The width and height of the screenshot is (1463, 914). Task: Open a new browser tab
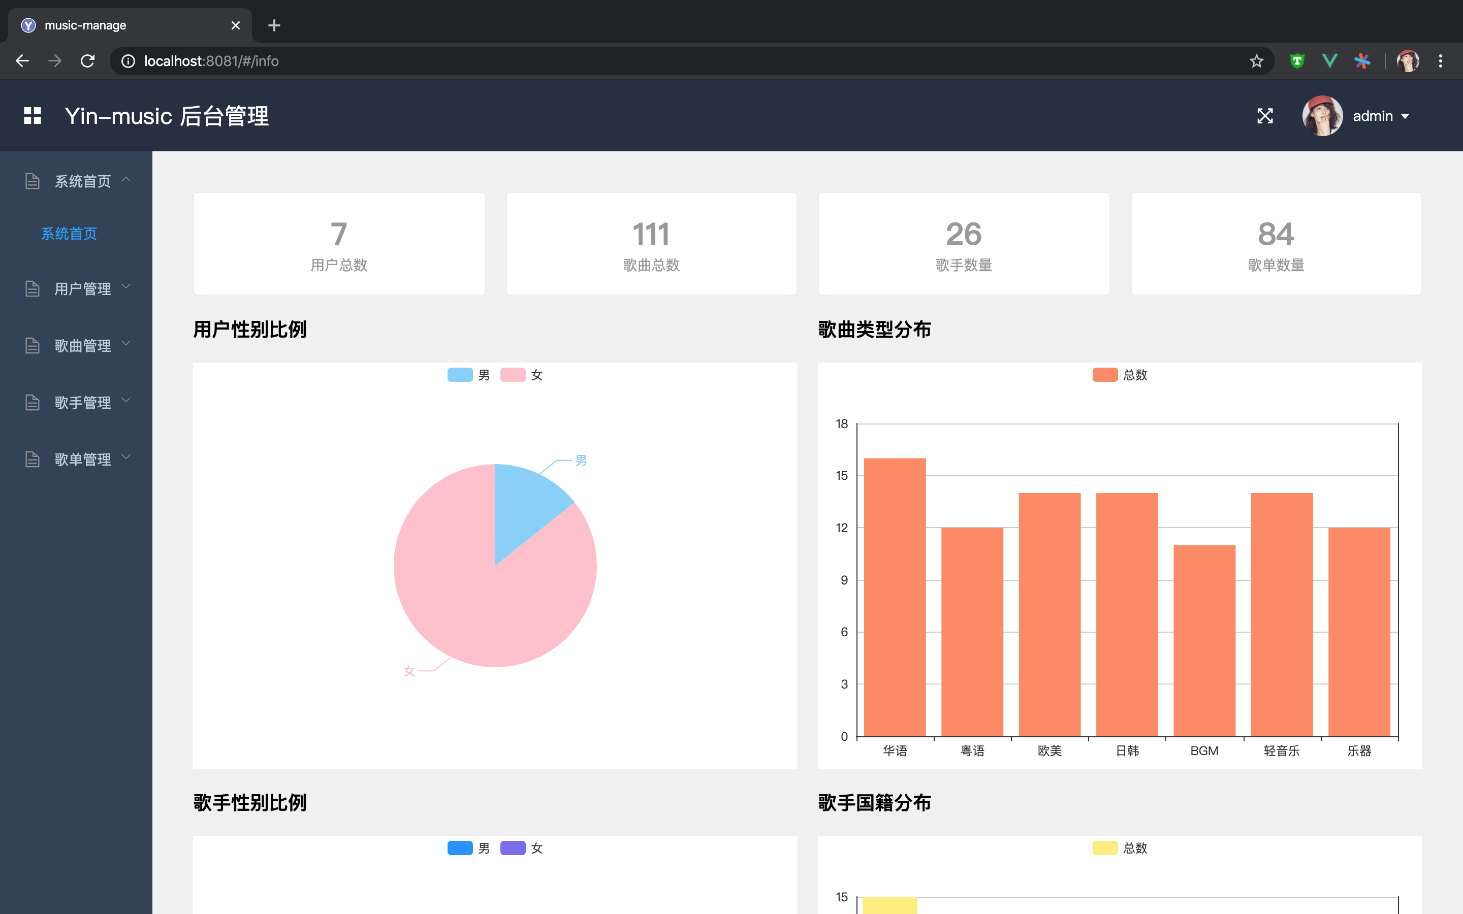[274, 25]
